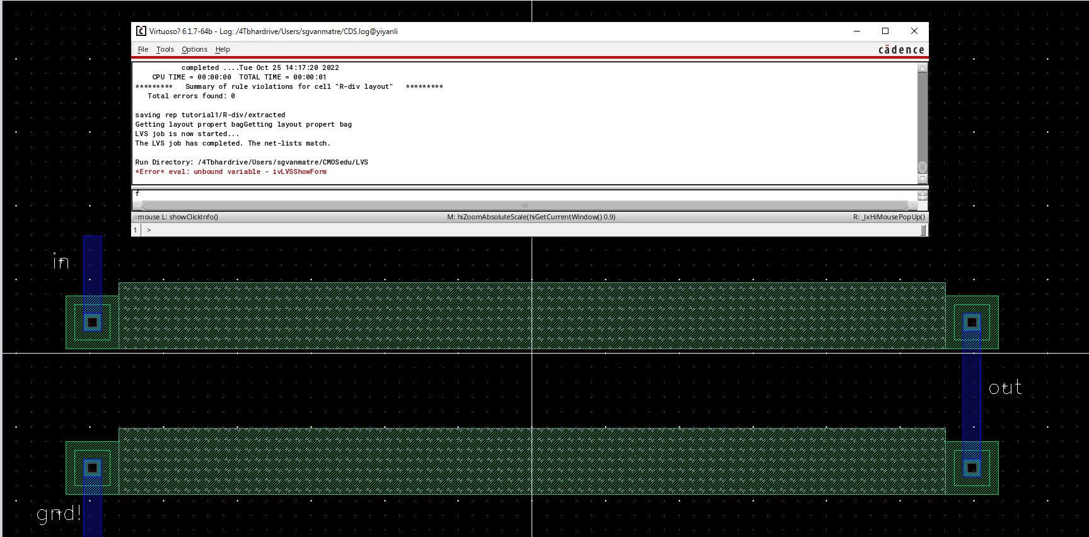Select top resistor's left contact
This screenshot has width=1089, height=537.
point(92,323)
